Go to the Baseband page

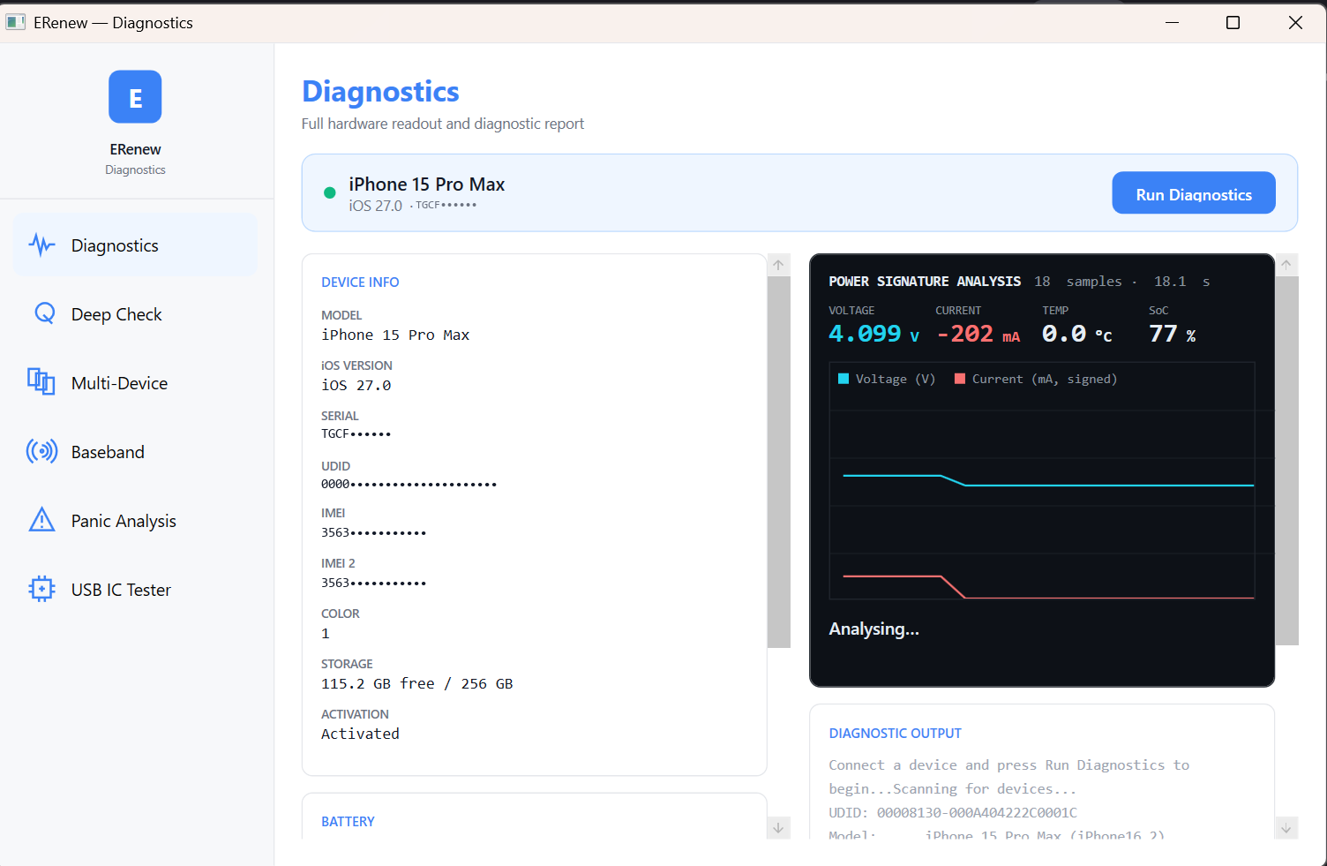click(x=135, y=452)
